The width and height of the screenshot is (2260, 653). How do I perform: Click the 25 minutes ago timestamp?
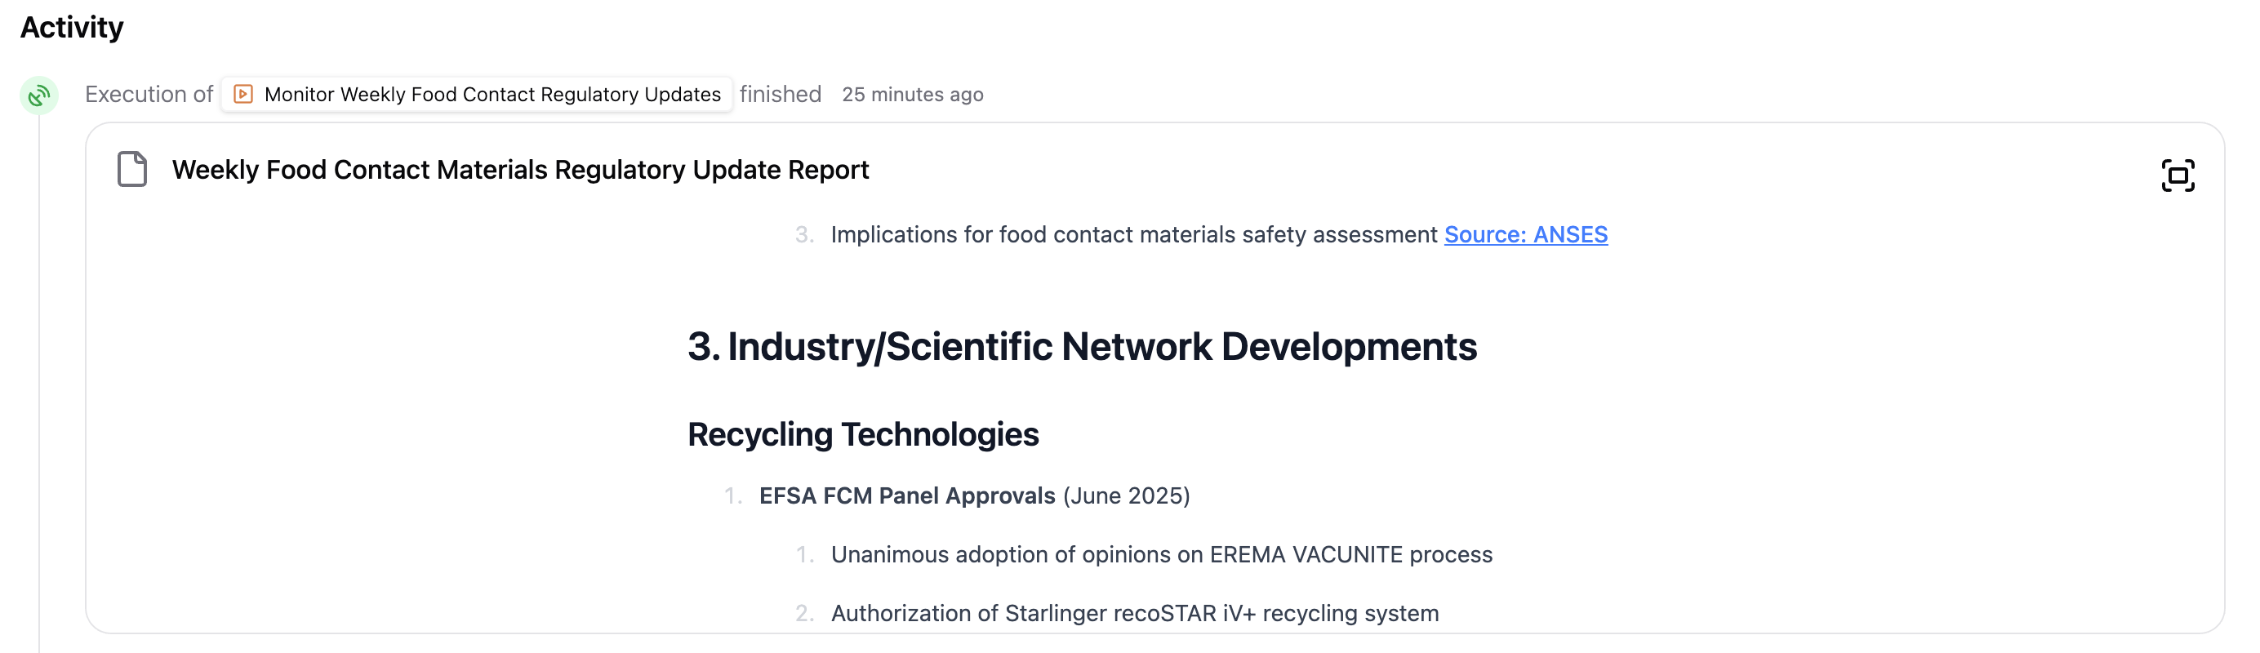pos(913,94)
